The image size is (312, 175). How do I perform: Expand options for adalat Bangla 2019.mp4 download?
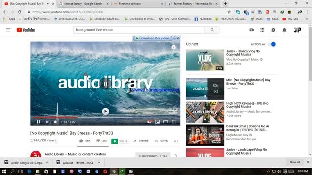[x=47, y=162]
